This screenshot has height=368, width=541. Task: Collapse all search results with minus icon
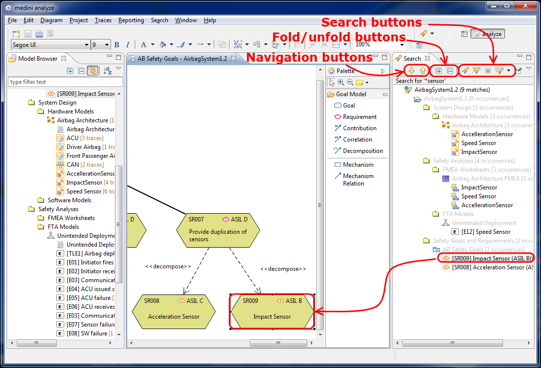pyautogui.click(x=450, y=71)
